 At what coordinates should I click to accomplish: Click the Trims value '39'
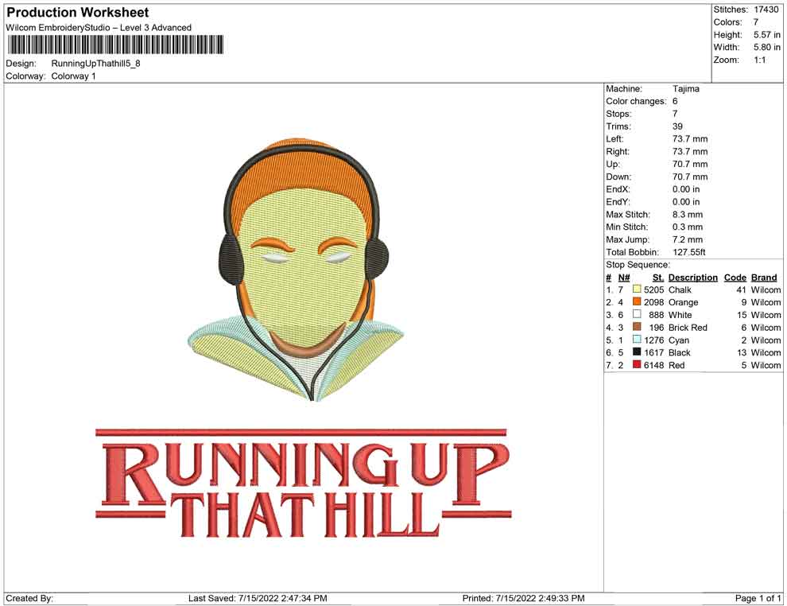click(x=677, y=126)
